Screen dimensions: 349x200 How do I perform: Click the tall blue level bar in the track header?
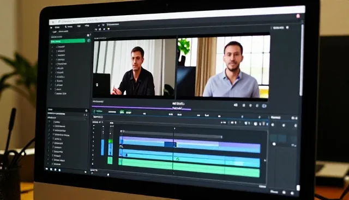click(103, 147)
